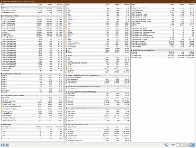Select the IA OC Ratio Limit row
Viewport: 196px width, 148px height.
click(x=32, y=115)
